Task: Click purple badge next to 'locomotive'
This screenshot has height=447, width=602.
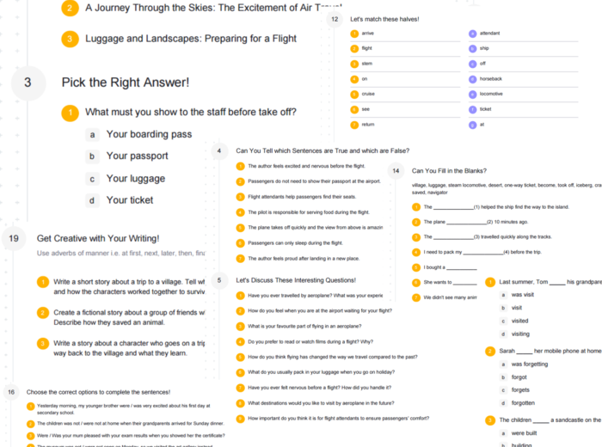Action: tap(472, 95)
